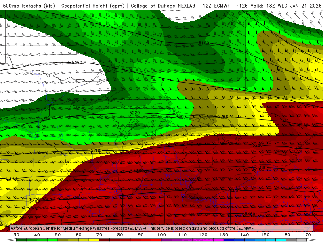Click the 90 knot value on the color scale
The height and width of the screenshot is (242, 323).
(x=141, y=235)
